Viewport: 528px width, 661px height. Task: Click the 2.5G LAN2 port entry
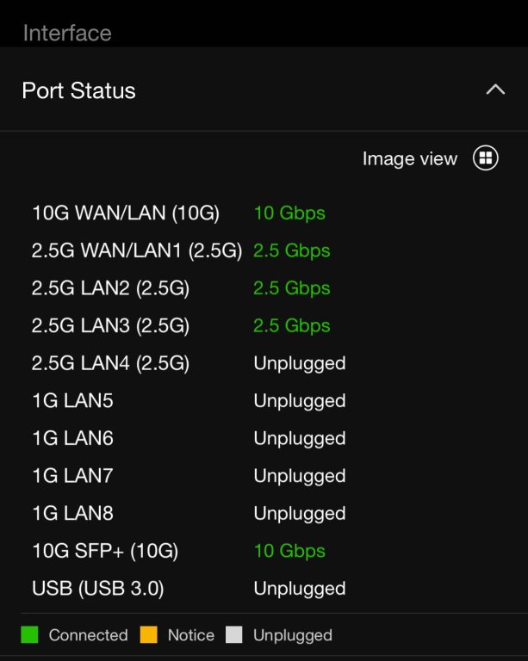[110, 288]
